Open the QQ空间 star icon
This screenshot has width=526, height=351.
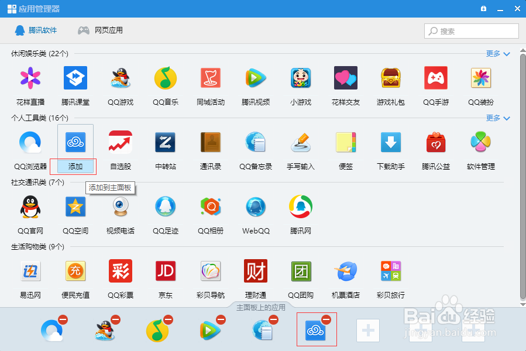pos(75,207)
